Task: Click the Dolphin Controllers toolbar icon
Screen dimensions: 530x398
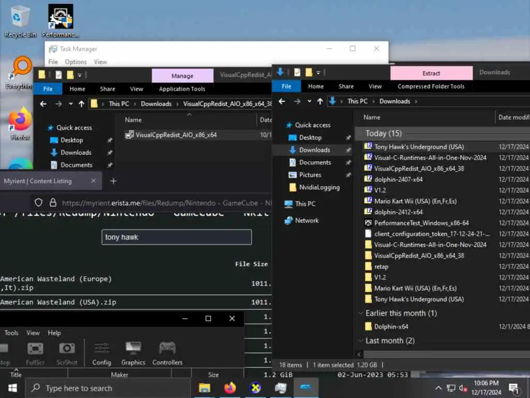Action: (167, 353)
